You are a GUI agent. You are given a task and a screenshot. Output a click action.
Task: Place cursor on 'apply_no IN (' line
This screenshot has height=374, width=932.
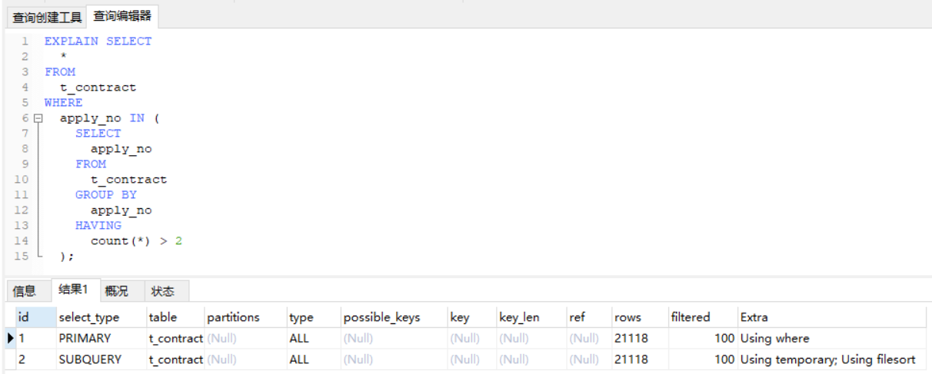[x=109, y=118]
